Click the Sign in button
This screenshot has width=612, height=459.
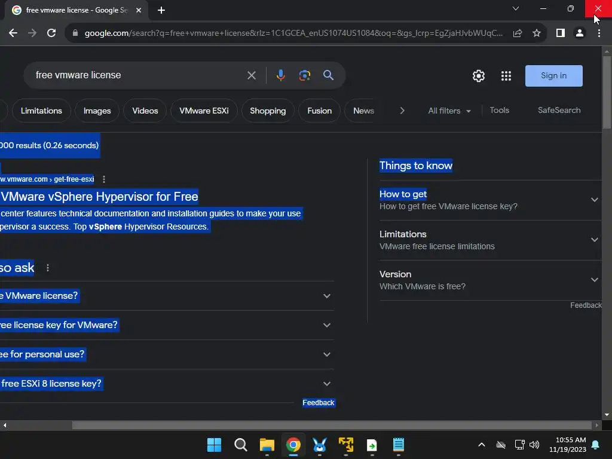553,76
